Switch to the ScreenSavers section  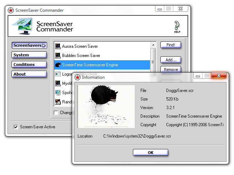29,45
